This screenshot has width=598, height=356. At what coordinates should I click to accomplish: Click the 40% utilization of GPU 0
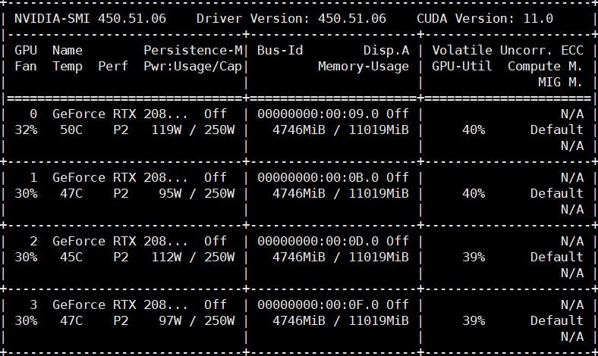click(x=474, y=130)
